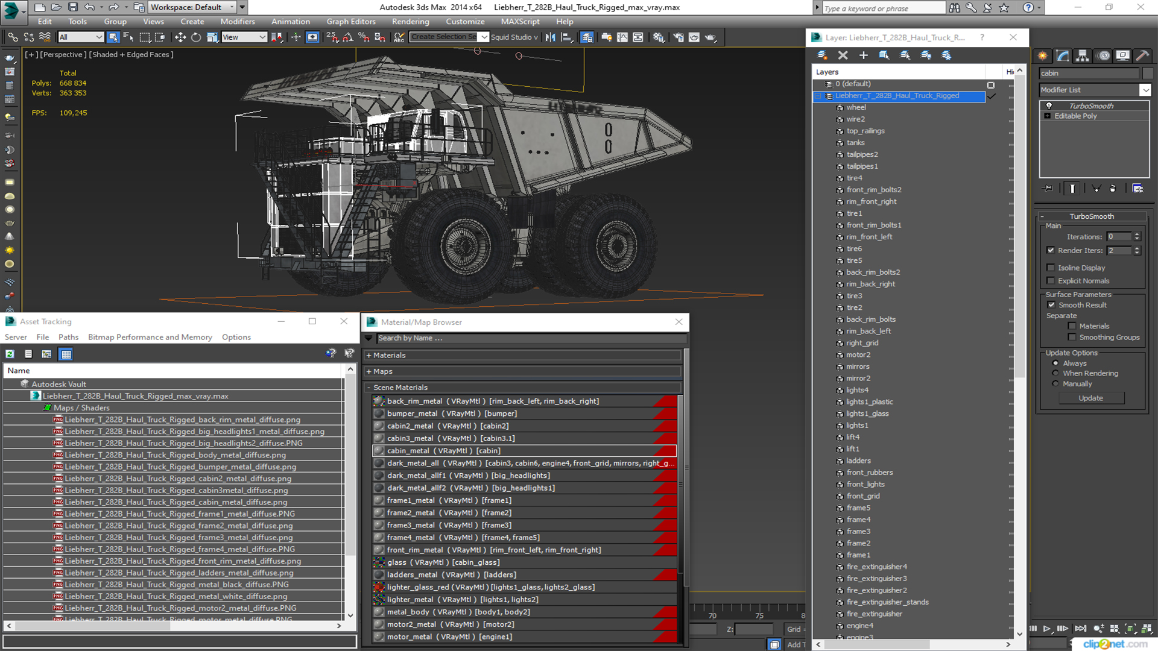Select Manually update radio option
This screenshot has height=651, width=1158.
pyautogui.click(x=1055, y=384)
